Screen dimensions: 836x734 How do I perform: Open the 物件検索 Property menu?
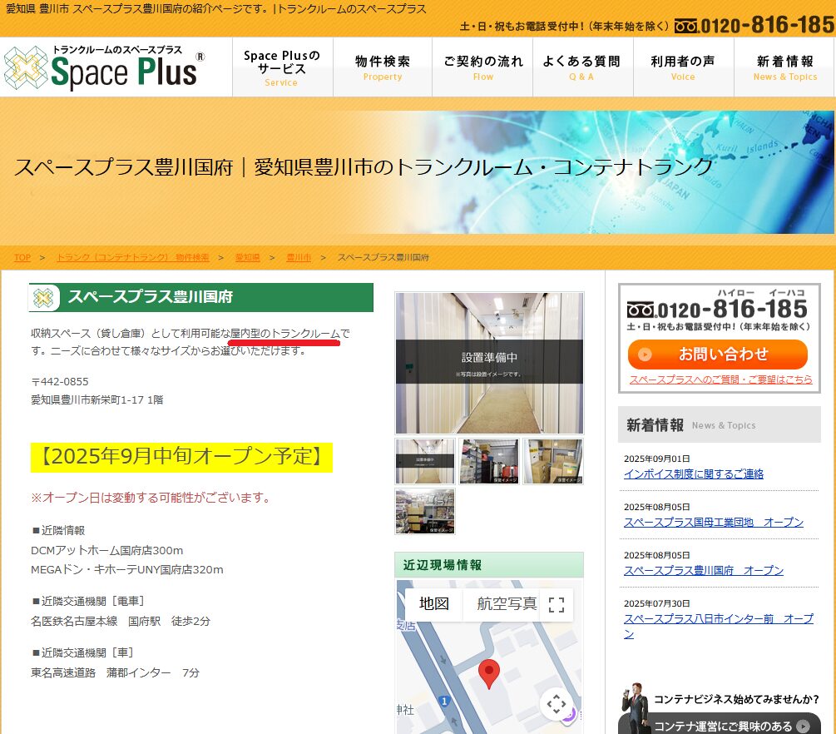[383, 67]
